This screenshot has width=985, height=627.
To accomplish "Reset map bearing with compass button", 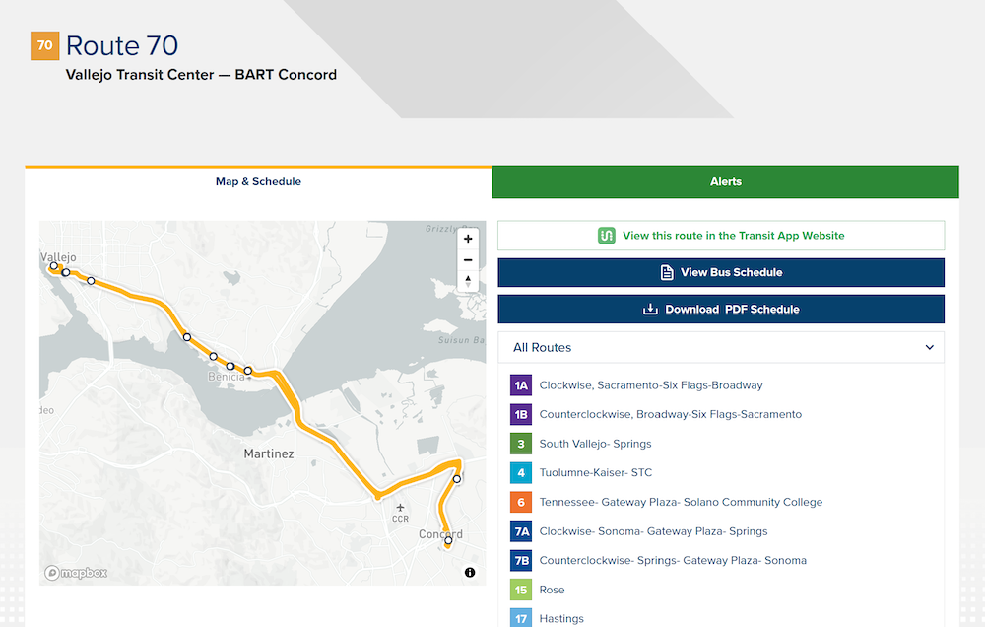I will pos(467,281).
